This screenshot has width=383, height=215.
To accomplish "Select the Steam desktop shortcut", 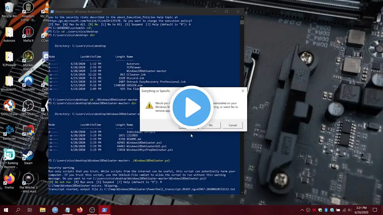I will [x=28, y=157].
